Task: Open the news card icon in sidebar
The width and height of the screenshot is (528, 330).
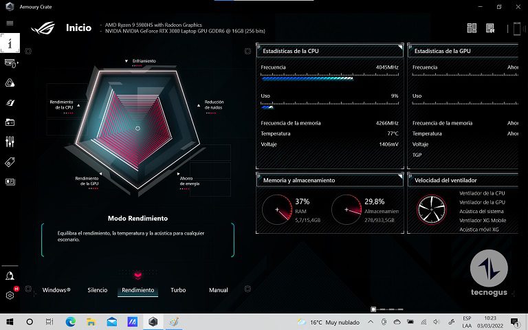Action: click(10, 181)
